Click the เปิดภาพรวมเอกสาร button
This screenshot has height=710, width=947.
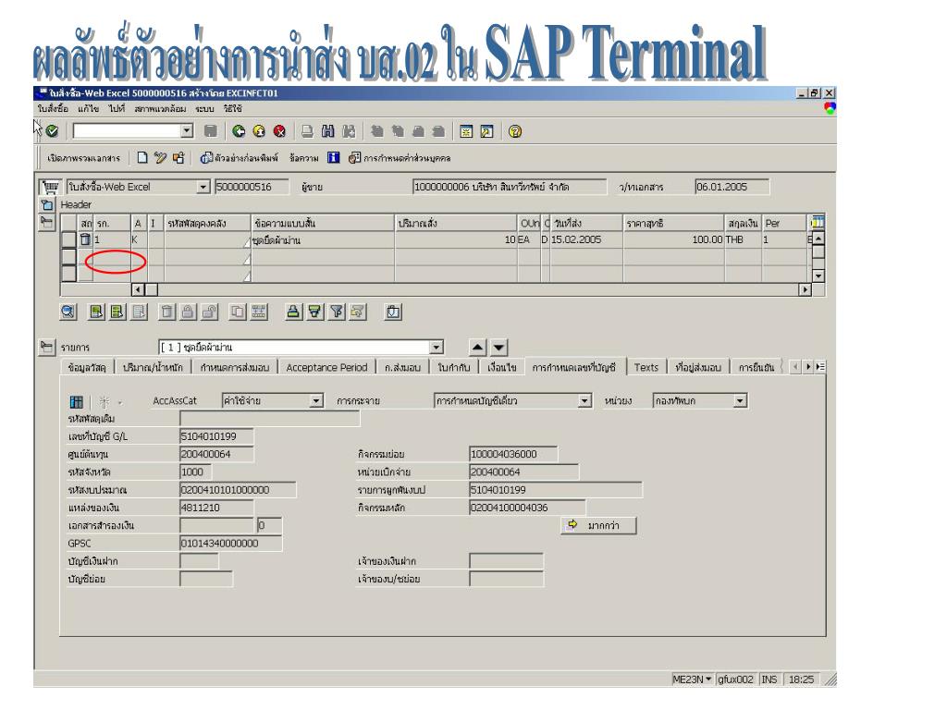click(x=84, y=158)
